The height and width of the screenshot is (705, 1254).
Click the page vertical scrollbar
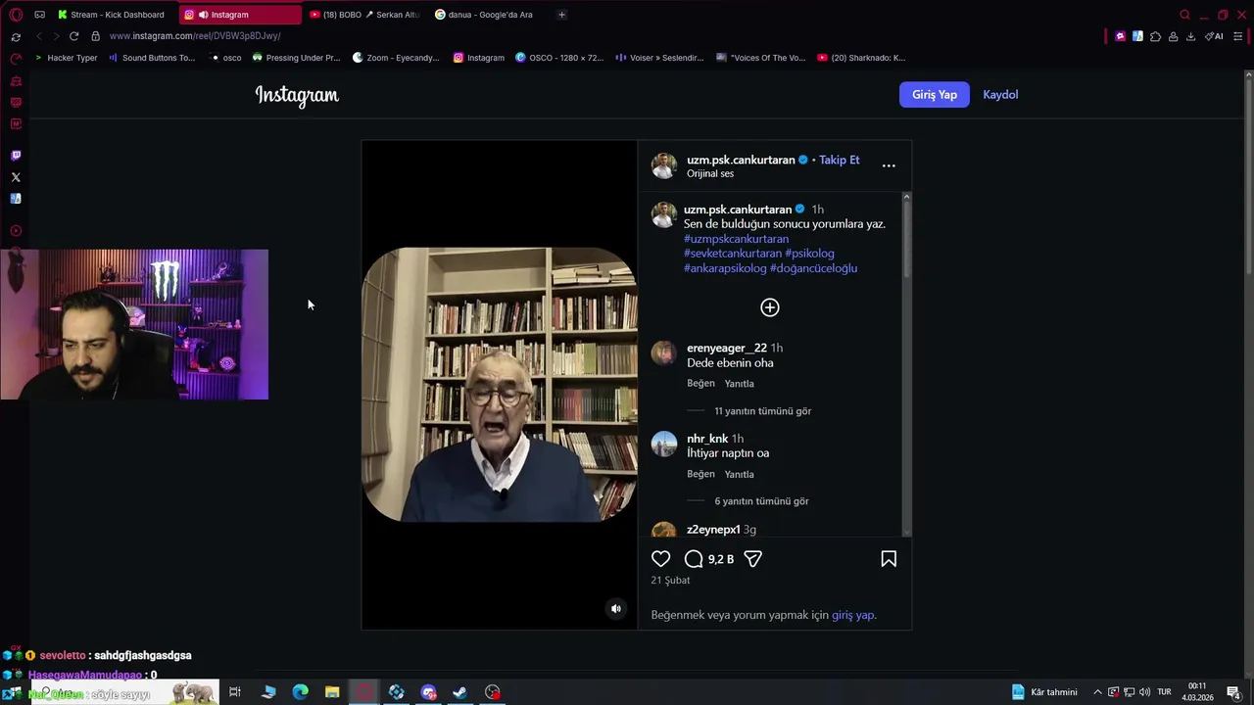click(1248, 372)
